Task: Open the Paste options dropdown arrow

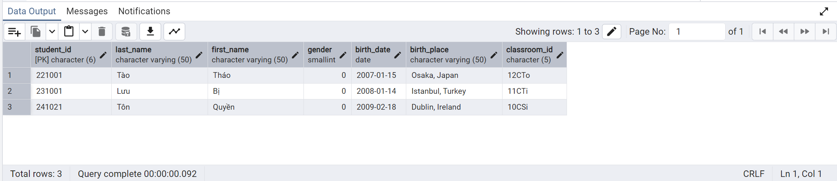Action: tap(85, 32)
